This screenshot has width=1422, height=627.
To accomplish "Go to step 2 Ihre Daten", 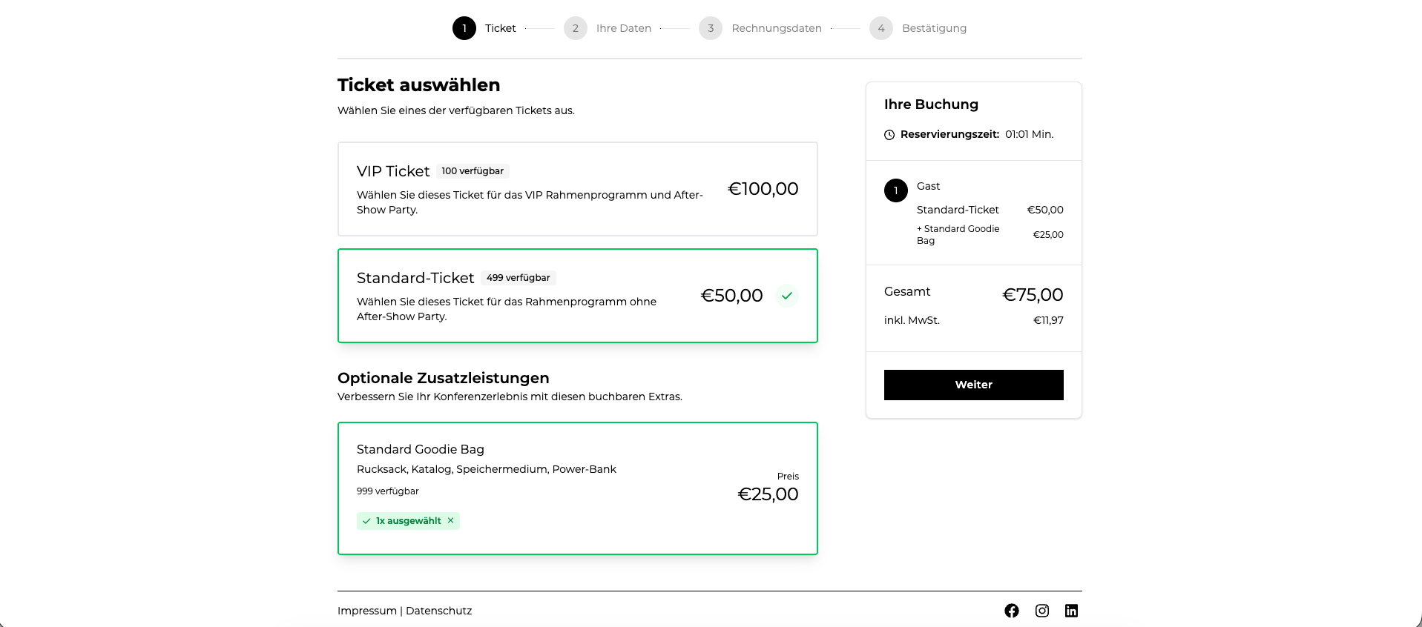I will (x=576, y=28).
